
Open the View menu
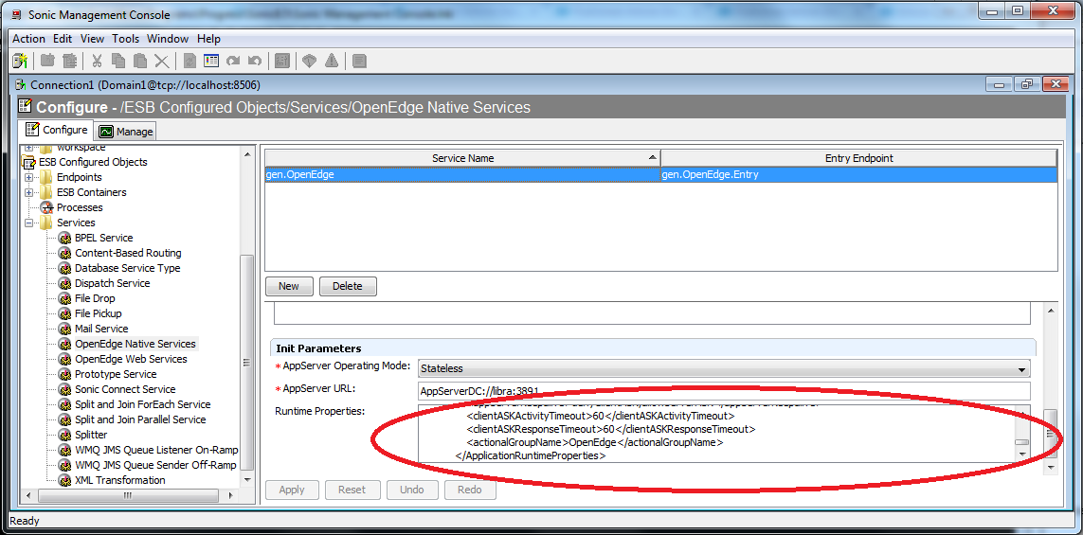(93, 39)
